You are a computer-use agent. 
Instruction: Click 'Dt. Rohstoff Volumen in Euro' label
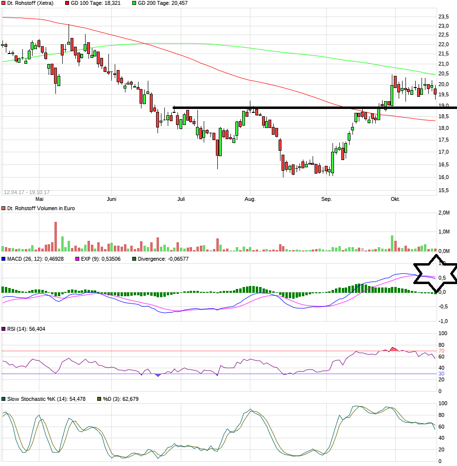41,208
